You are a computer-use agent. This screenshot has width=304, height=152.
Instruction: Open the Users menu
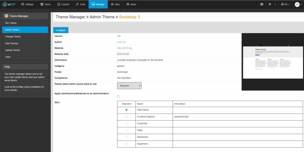(45, 4)
